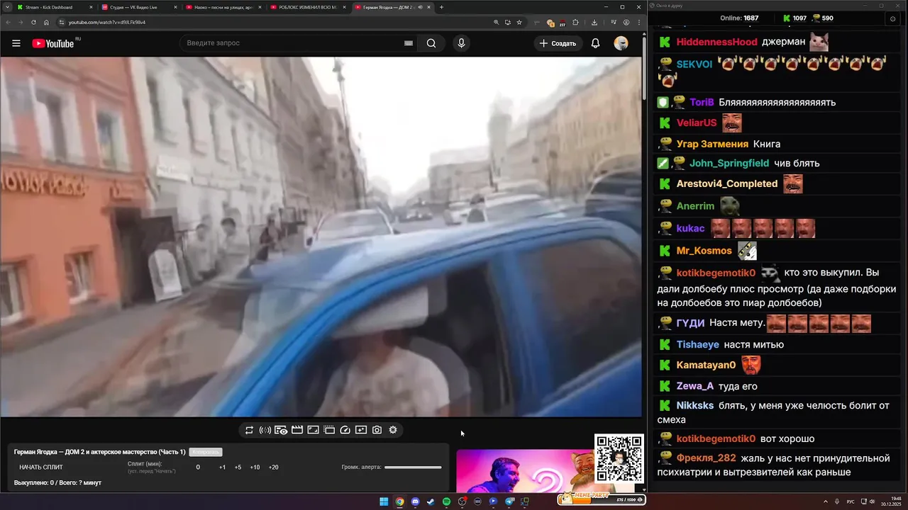The width and height of the screenshot is (908, 510).
Task: Open the playback speed gauge icon
Action: click(x=345, y=430)
